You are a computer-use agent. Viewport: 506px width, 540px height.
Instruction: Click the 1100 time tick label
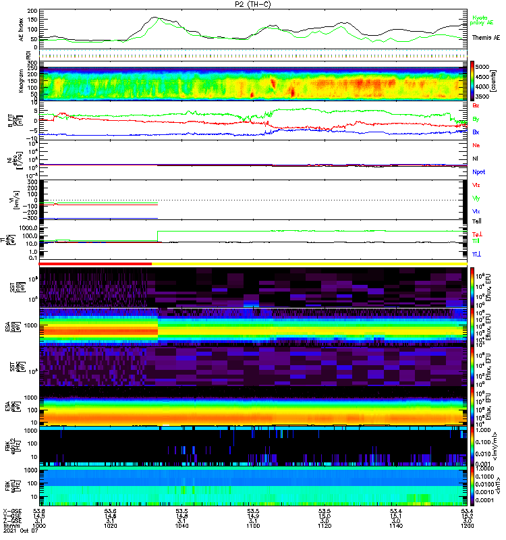point(253,526)
